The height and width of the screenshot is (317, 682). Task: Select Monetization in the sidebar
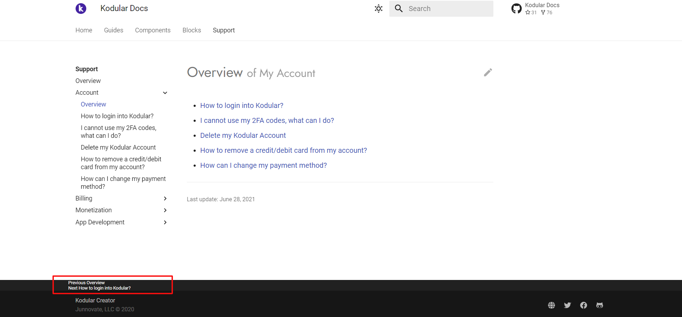pyautogui.click(x=94, y=210)
